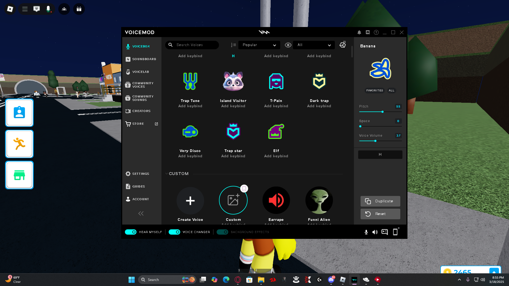This screenshot has width=509, height=286.
Task: Add keybind for Trap Tune
Action: click(190, 106)
